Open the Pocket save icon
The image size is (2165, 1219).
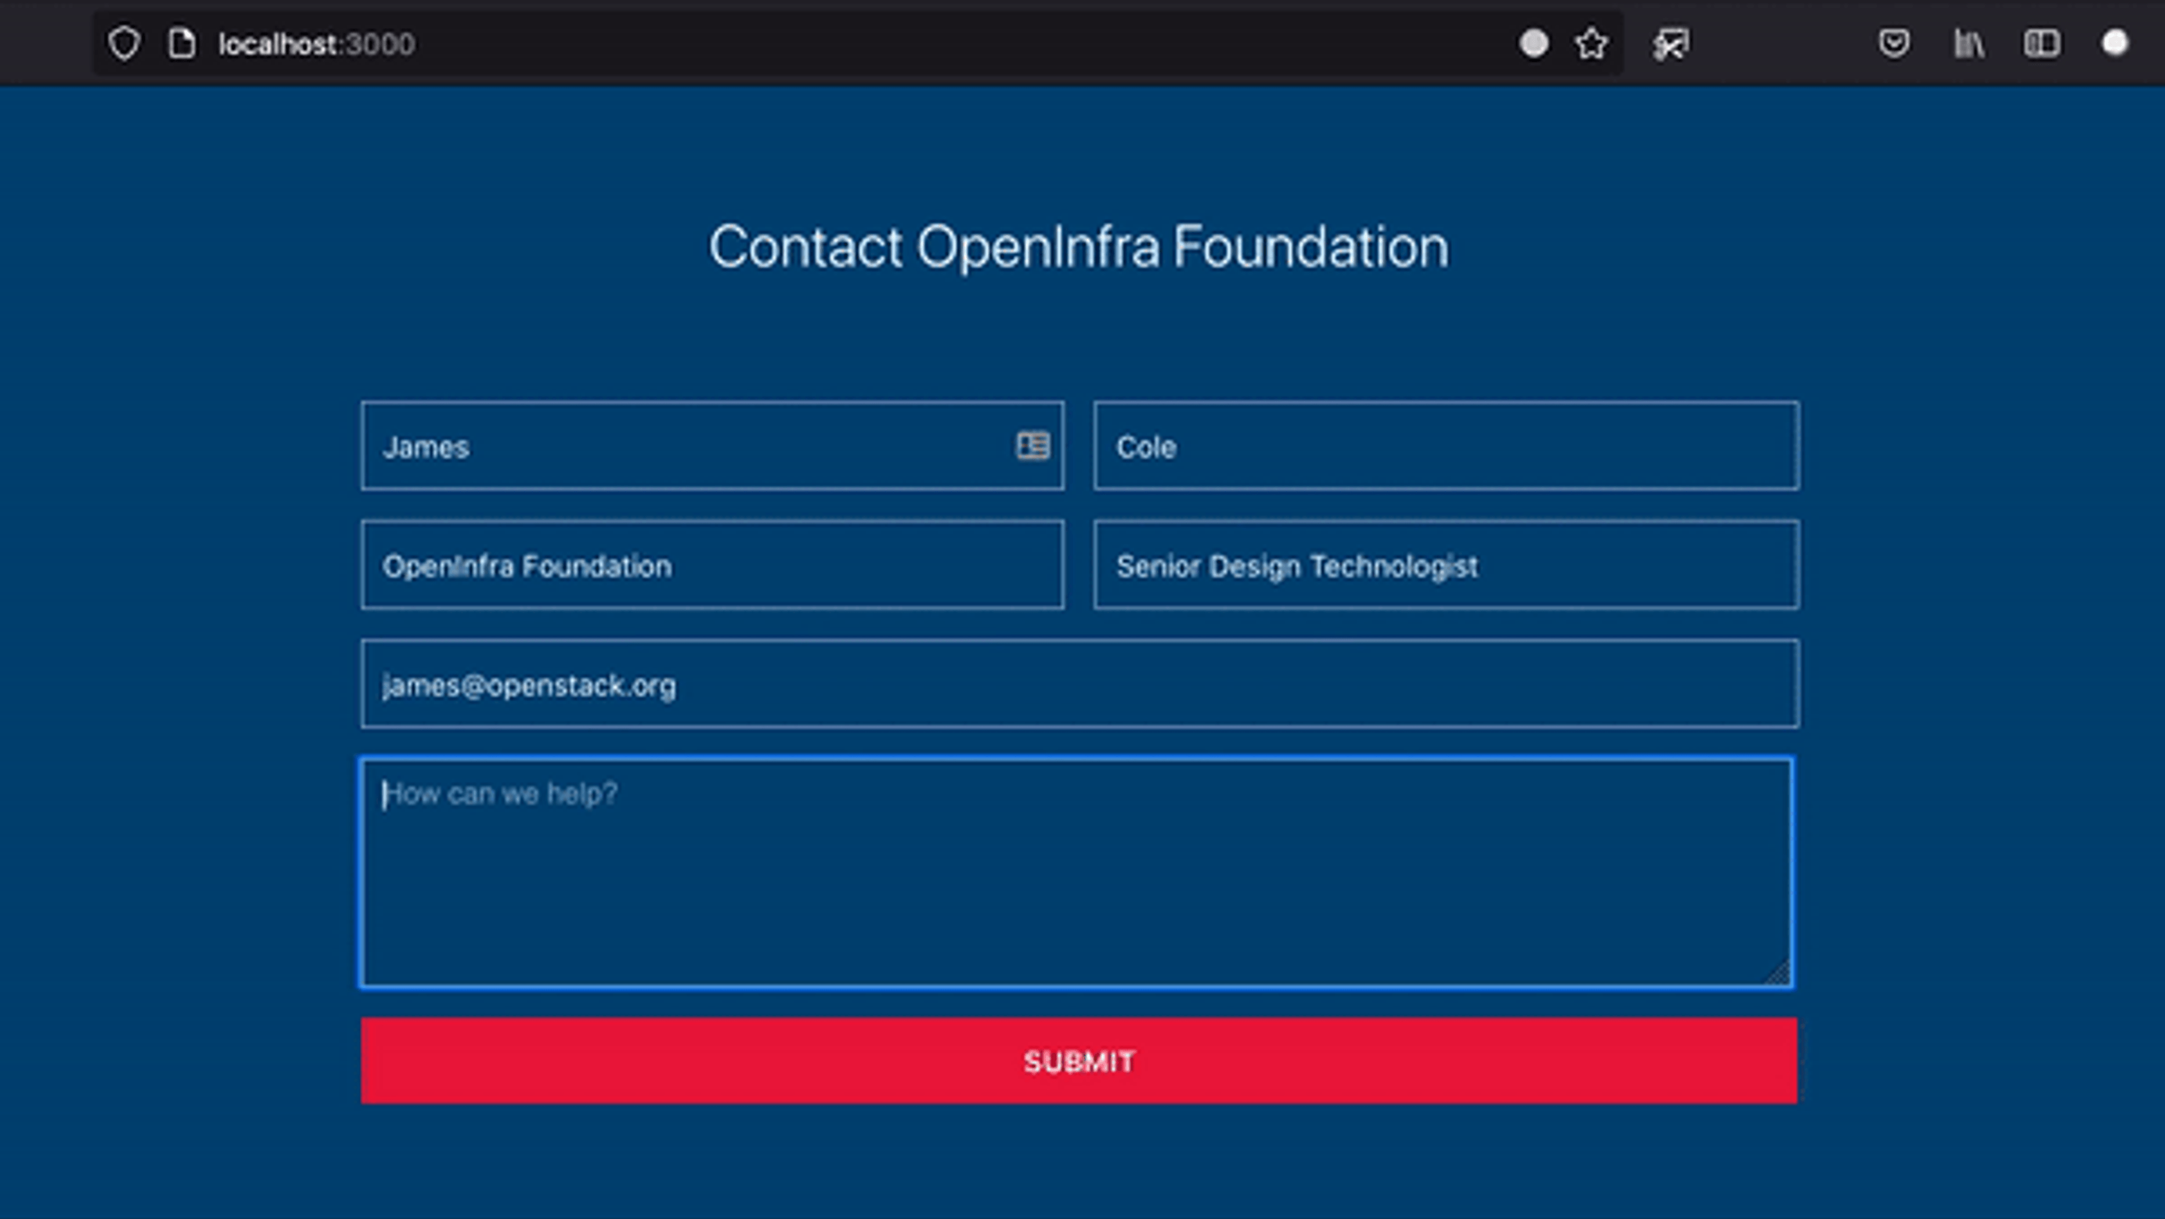tap(1894, 44)
